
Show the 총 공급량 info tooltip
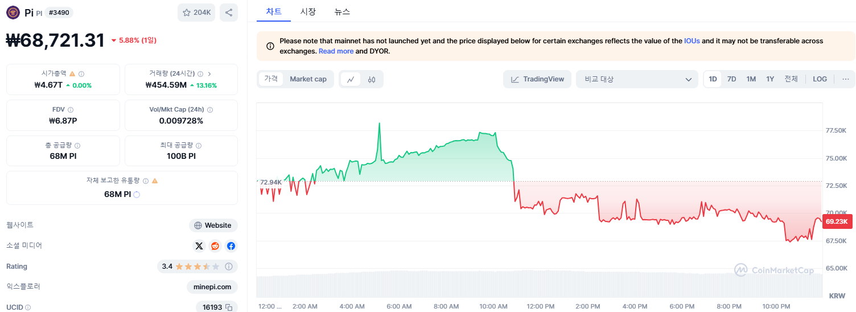[77, 145]
